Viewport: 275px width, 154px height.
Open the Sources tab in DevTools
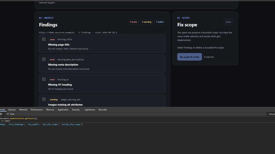(12, 110)
